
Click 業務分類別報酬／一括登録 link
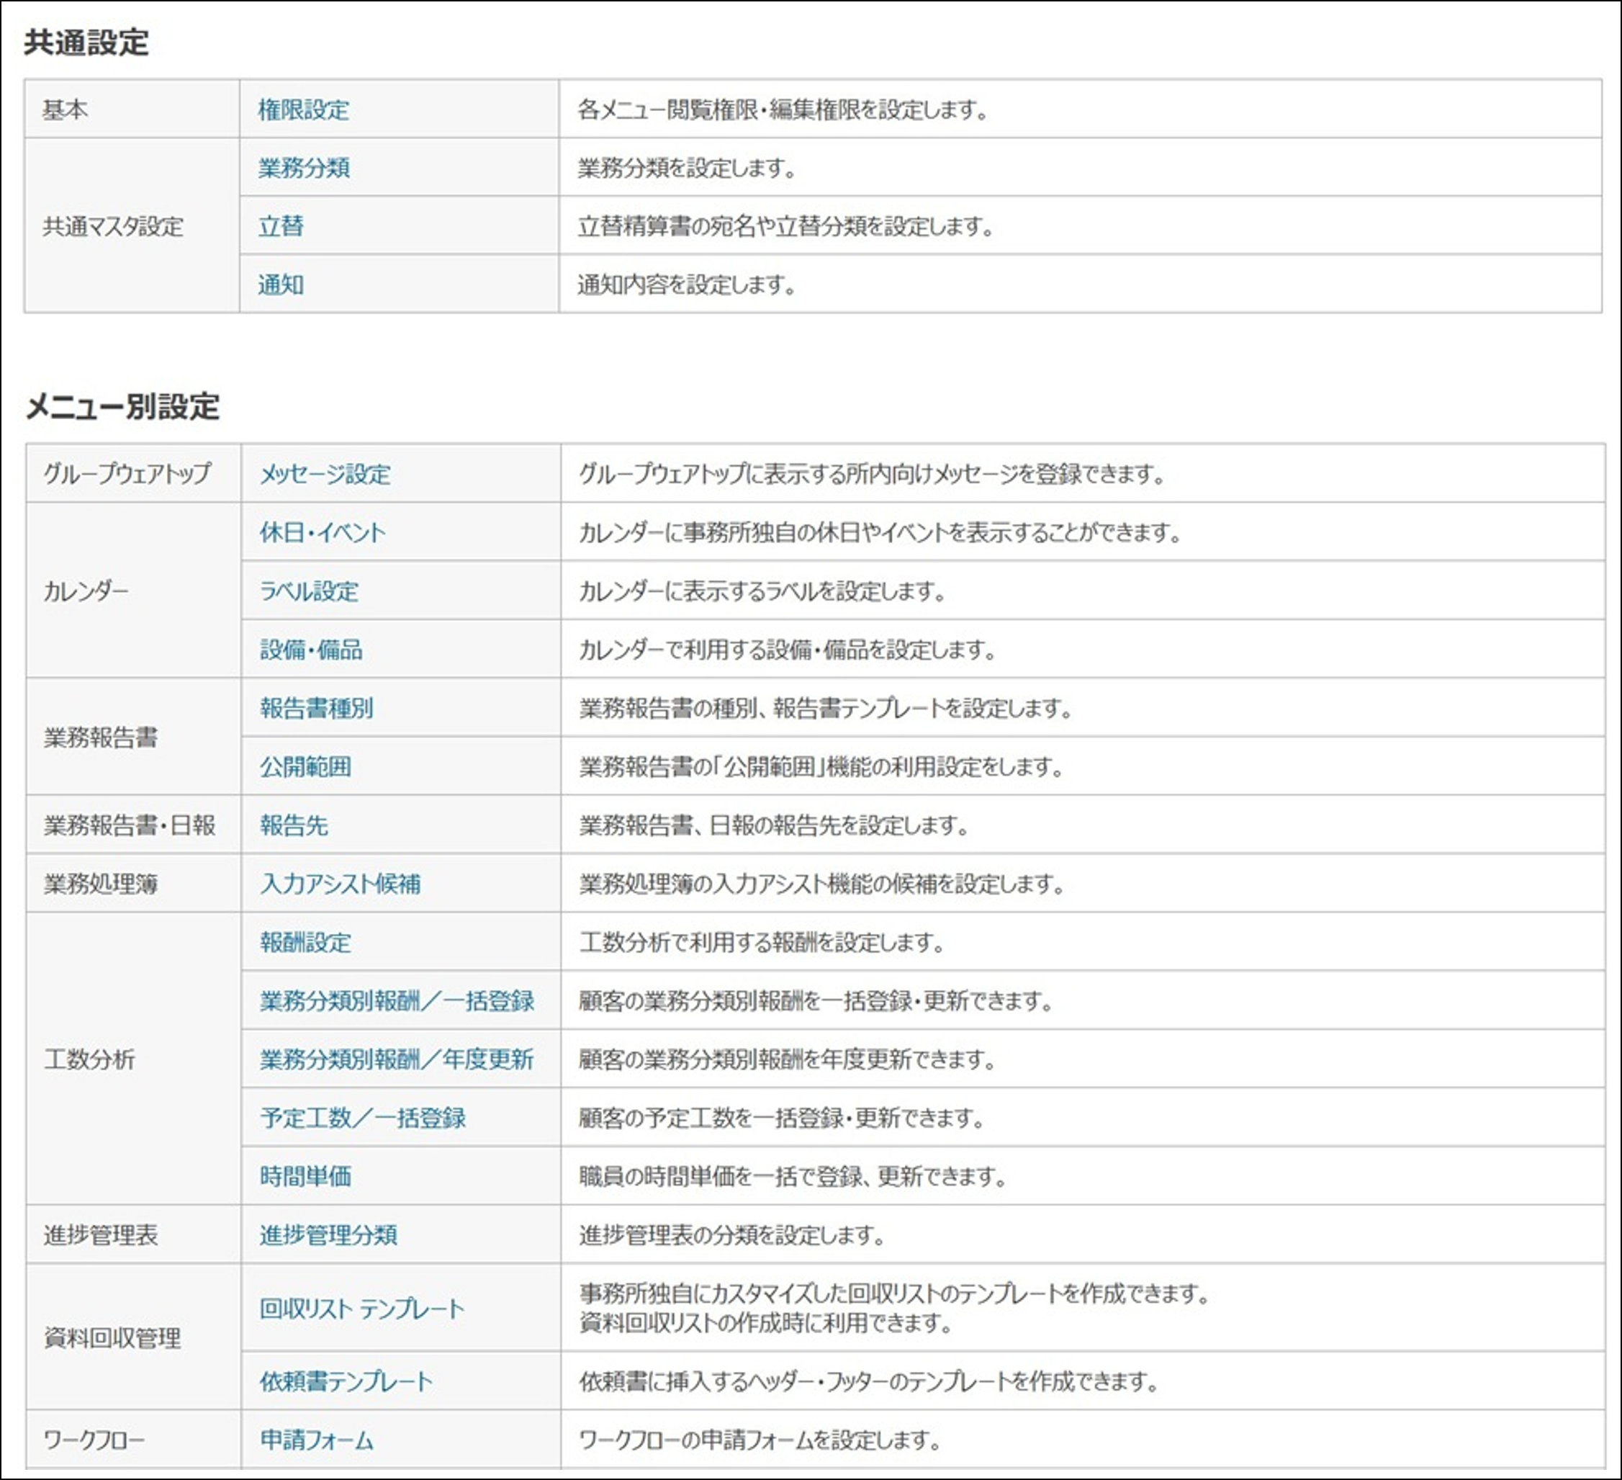pos(397,1001)
